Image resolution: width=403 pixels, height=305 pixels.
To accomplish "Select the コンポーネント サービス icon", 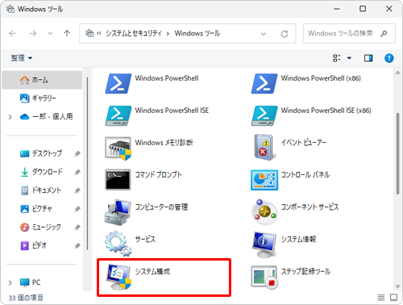I will click(264, 212).
